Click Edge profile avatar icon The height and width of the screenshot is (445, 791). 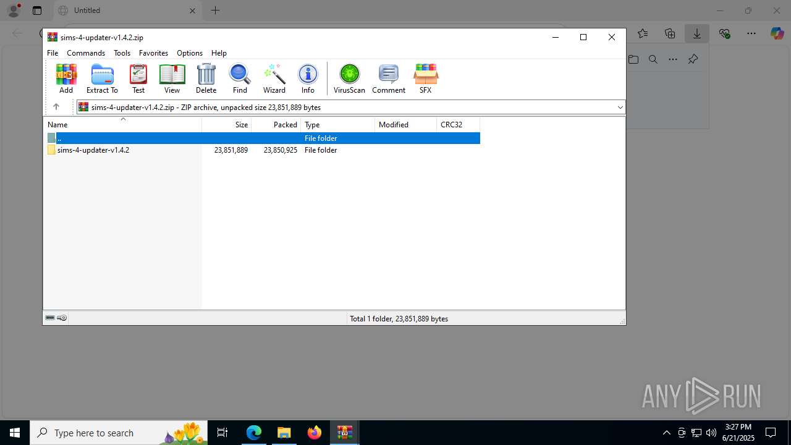click(x=13, y=11)
